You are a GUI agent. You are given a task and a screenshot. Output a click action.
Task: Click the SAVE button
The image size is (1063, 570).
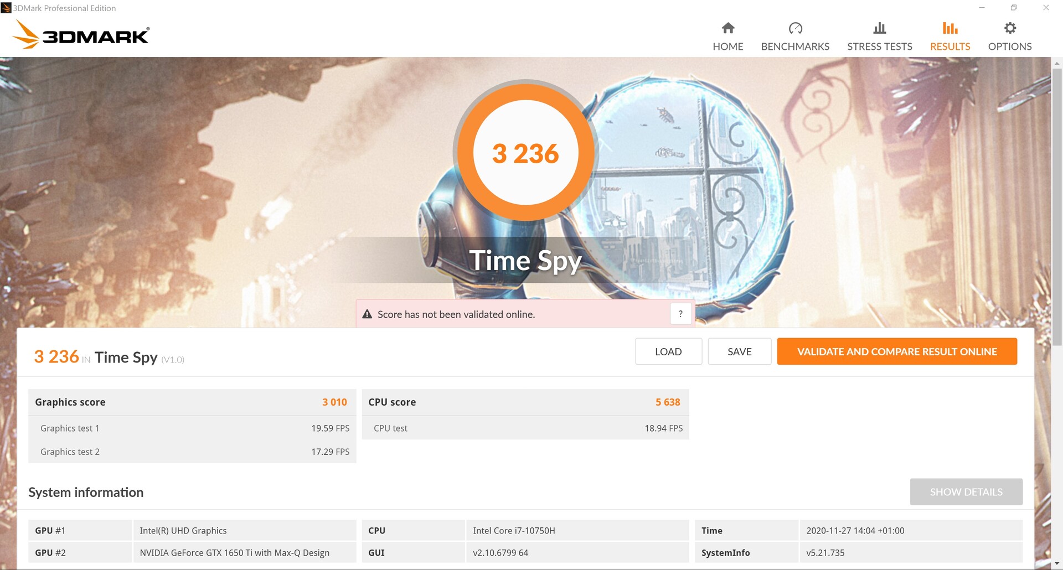(x=739, y=351)
